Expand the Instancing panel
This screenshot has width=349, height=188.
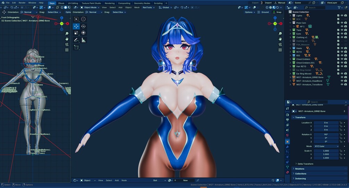tap(293, 178)
